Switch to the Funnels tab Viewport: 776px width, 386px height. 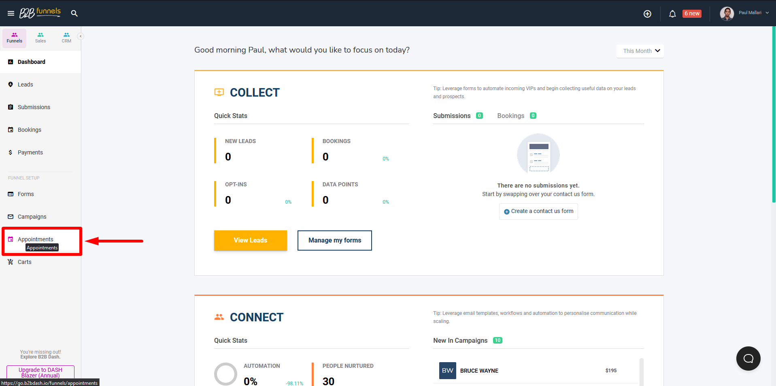[x=15, y=38]
